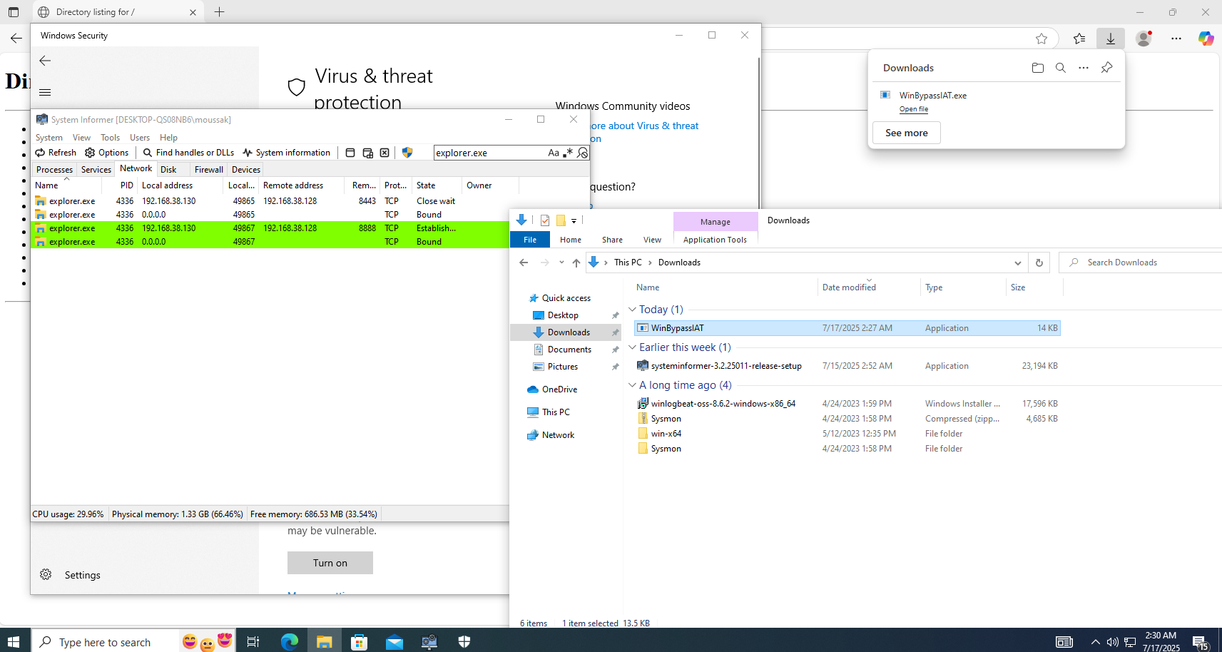1222x652 pixels.
Task: Open the Help menu in System Informer
Action: [168, 138]
